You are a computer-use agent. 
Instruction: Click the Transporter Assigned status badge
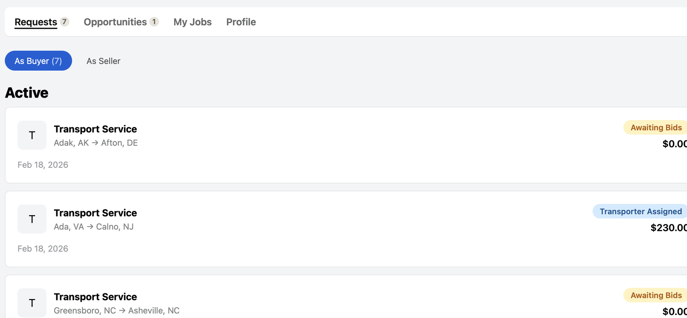(x=640, y=211)
